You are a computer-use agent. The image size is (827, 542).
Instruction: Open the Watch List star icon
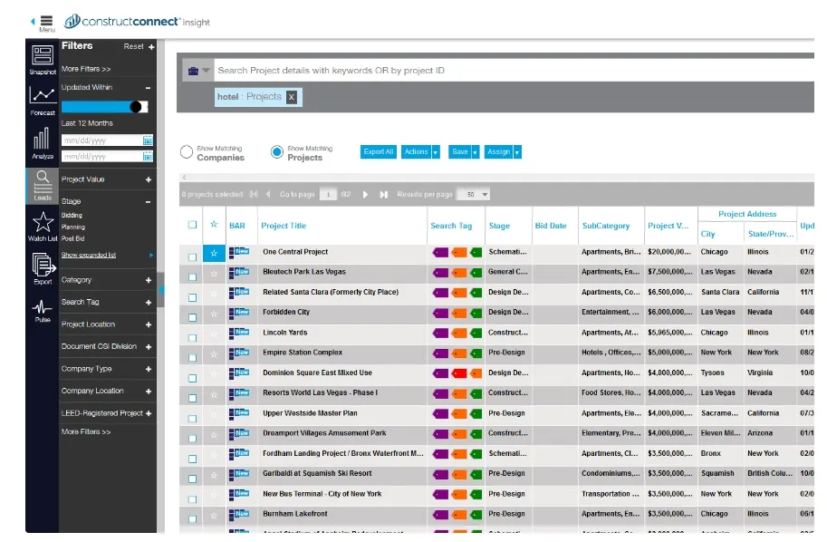click(43, 222)
